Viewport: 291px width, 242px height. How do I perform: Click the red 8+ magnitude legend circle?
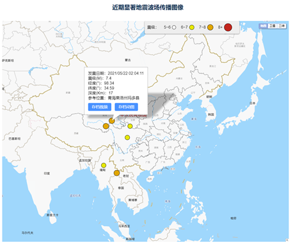click(x=228, y=27)
